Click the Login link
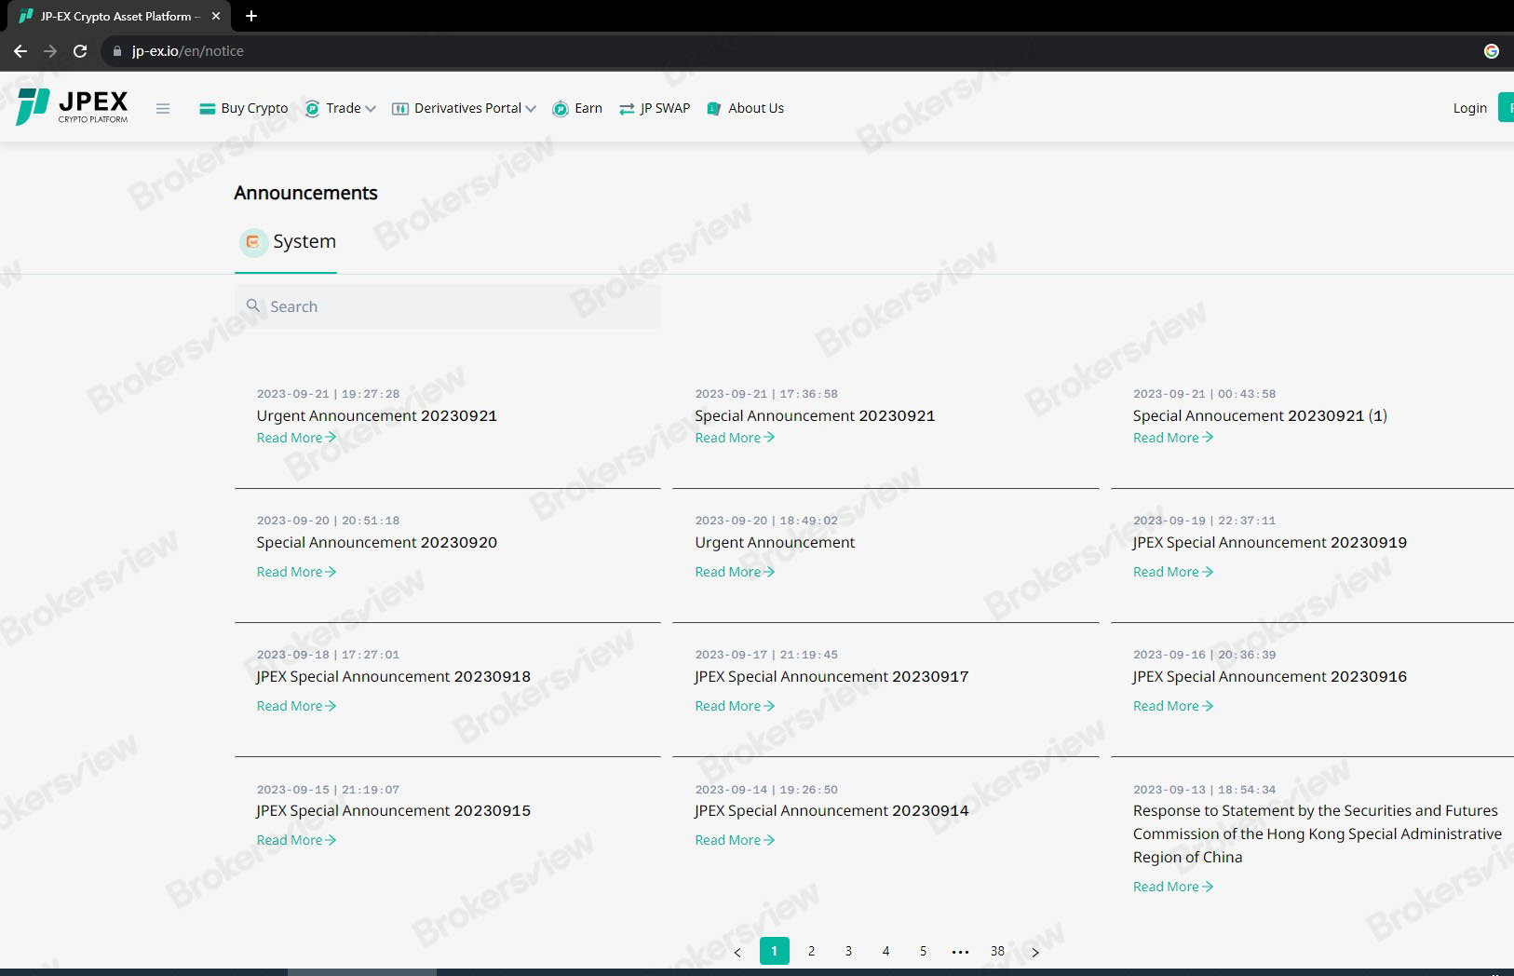The height and width of the screenshot is (976, 1514). 1469,108
